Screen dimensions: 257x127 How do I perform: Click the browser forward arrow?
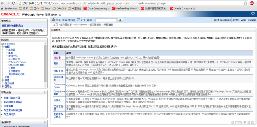pos(8,3)
